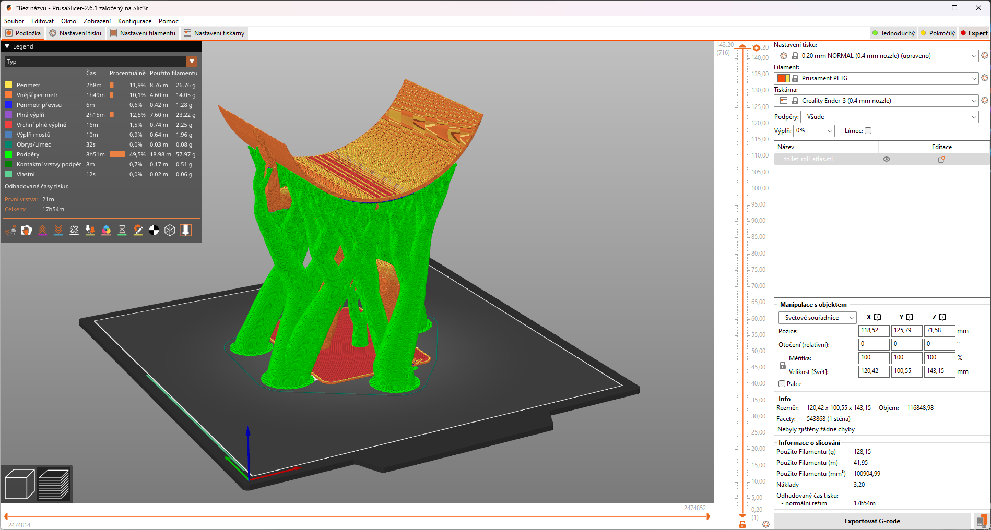Toggle Tool marker icon in legend
Screen dimensions: 991x530
pos(186,230)
